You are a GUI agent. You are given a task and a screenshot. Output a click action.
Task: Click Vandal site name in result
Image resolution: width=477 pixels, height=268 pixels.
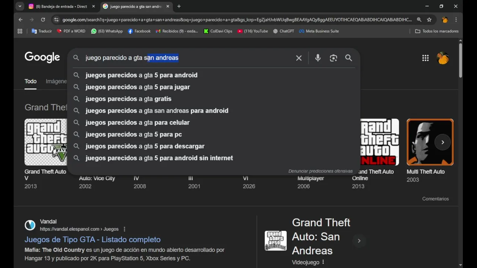click(48, 222)
